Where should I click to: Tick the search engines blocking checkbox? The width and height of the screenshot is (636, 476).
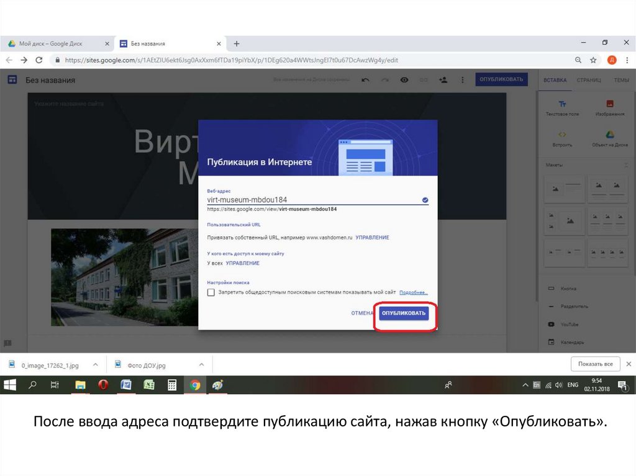[211, 292]
